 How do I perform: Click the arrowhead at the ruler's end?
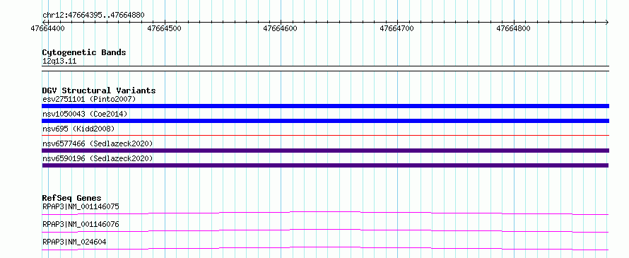click(x=607, y=22)
